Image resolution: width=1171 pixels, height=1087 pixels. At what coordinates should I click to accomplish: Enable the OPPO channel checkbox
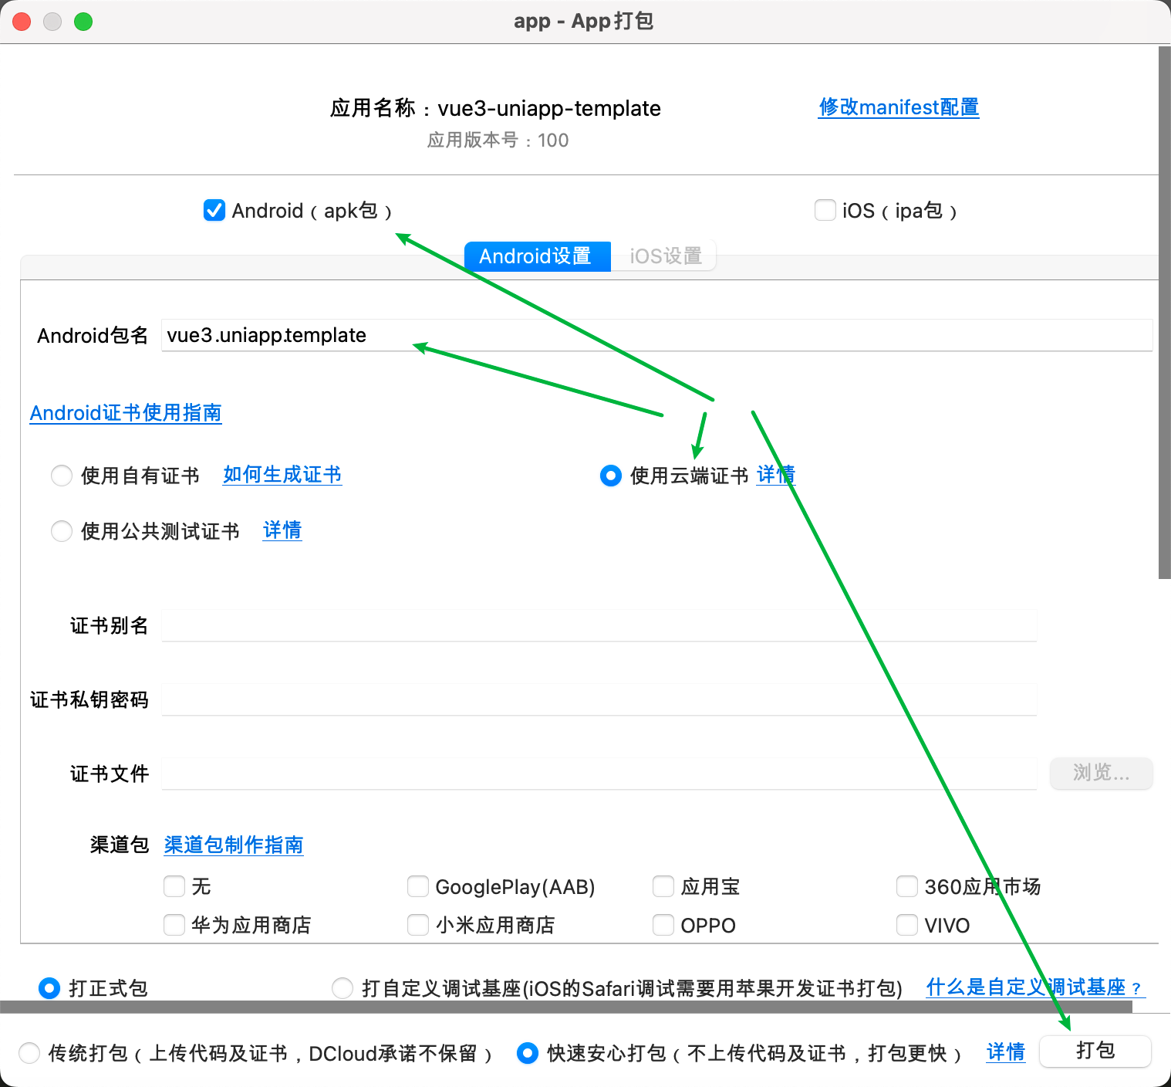tap(663, 925)
